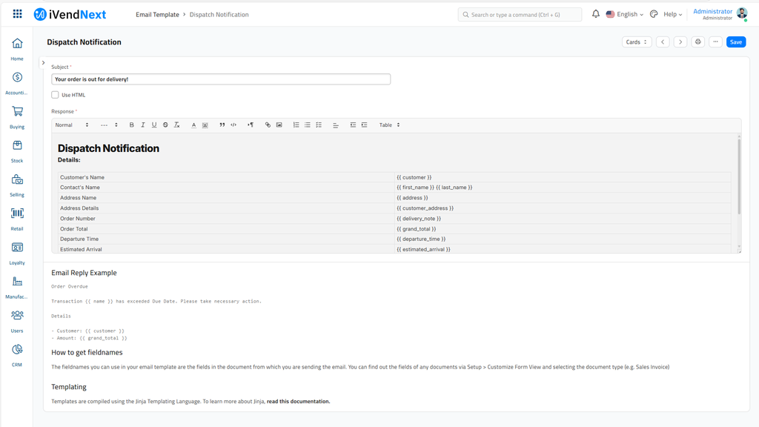The image size is (759, 427).
Task: Open the English language dropdown
Action: (625, 14)
